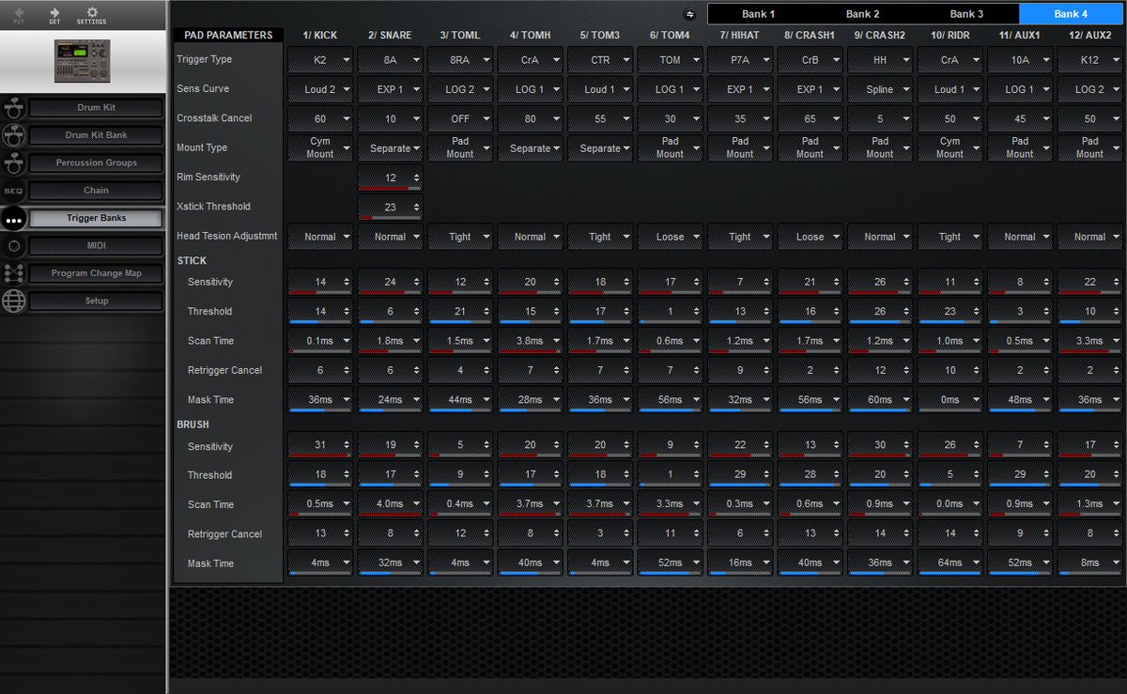This screenshot has width=1127, height=694.
Task: Click the SEQ icon beside Chain
Action: click(x=13, y=191)
